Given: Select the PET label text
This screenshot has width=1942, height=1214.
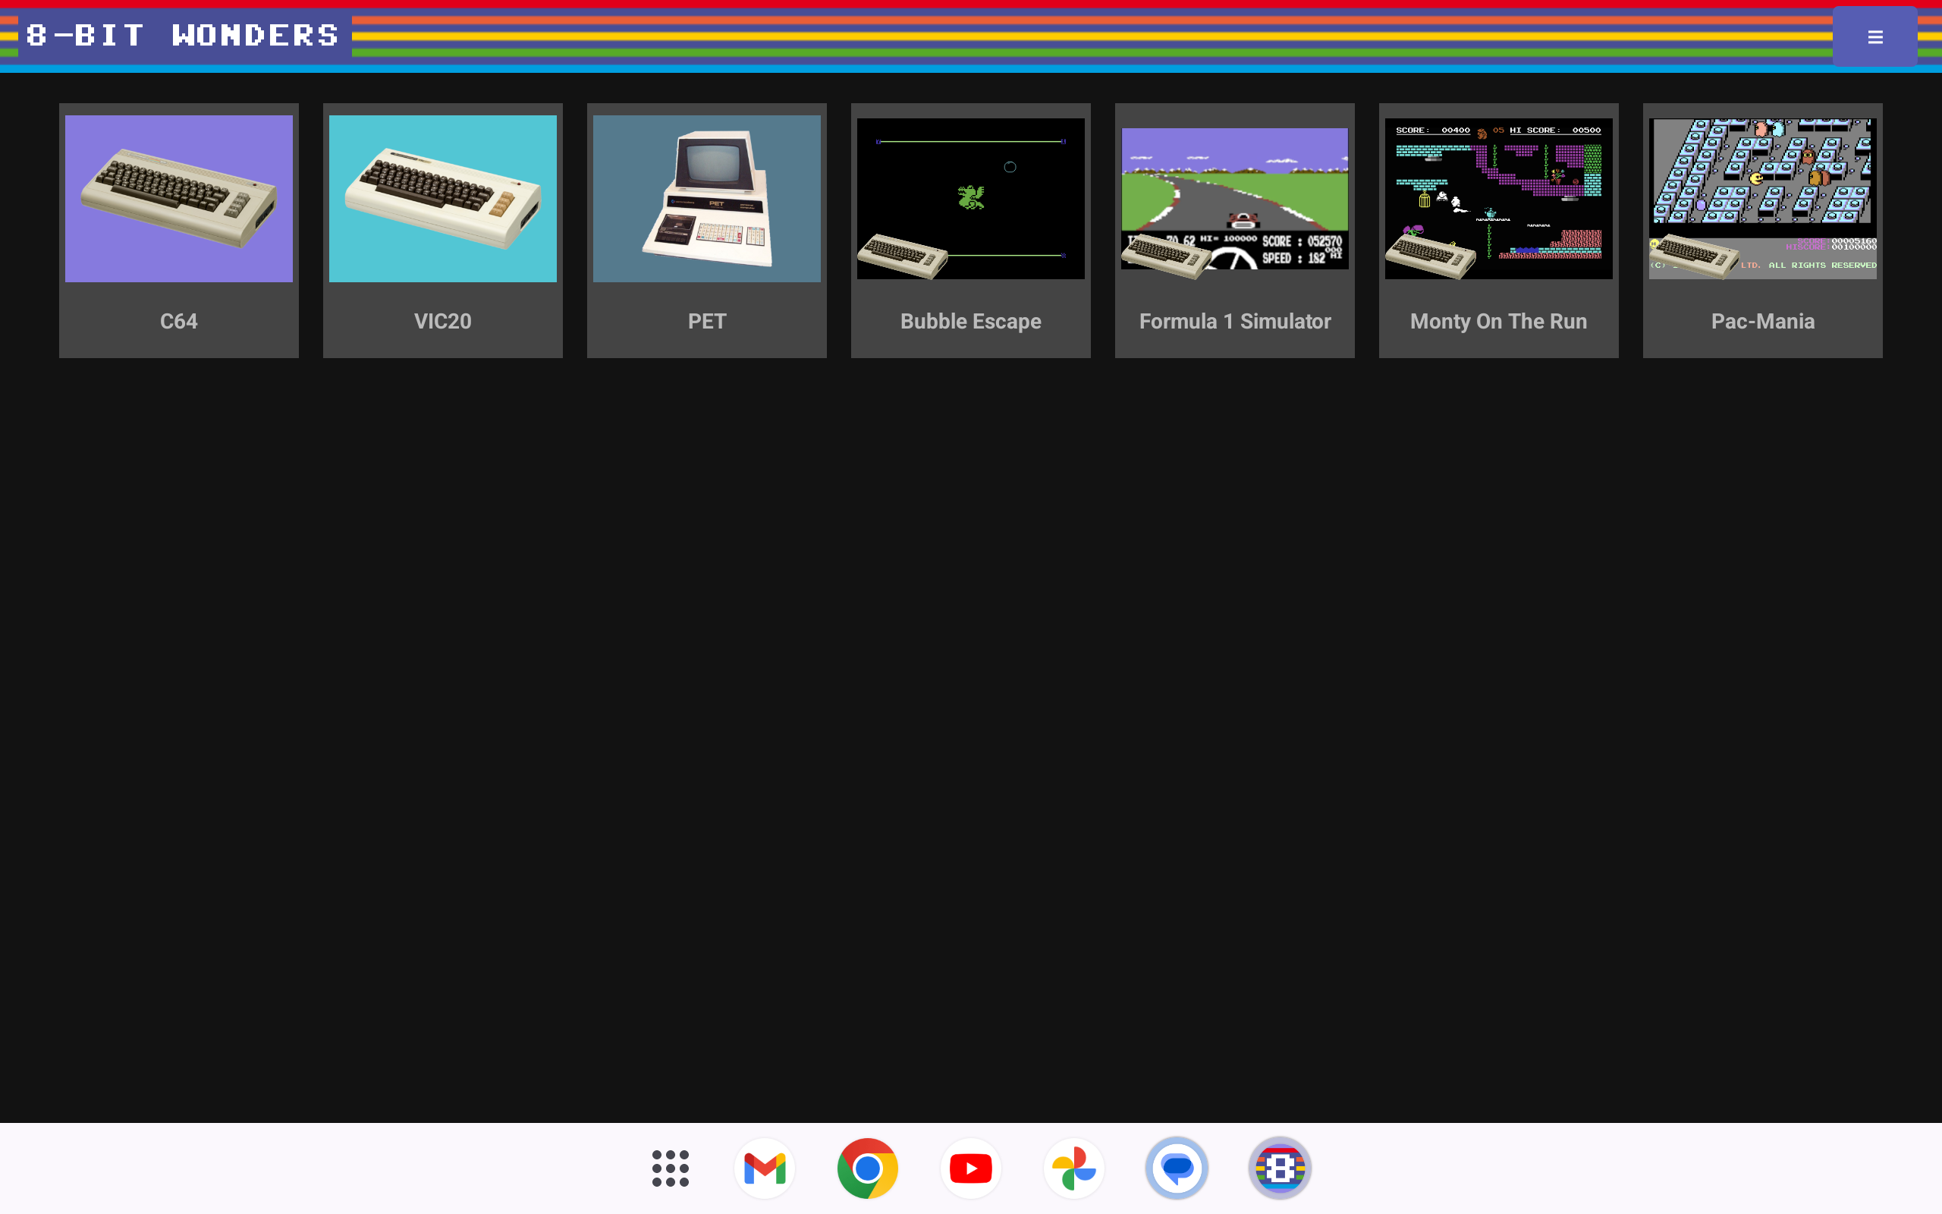Looking at the screenshot, I should [707, 321].
